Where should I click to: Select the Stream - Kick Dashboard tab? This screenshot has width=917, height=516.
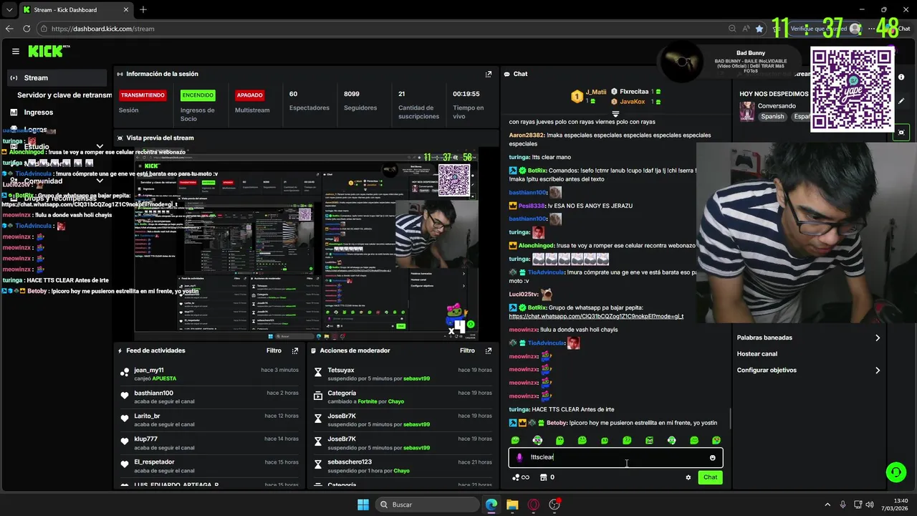click(75, 10)
